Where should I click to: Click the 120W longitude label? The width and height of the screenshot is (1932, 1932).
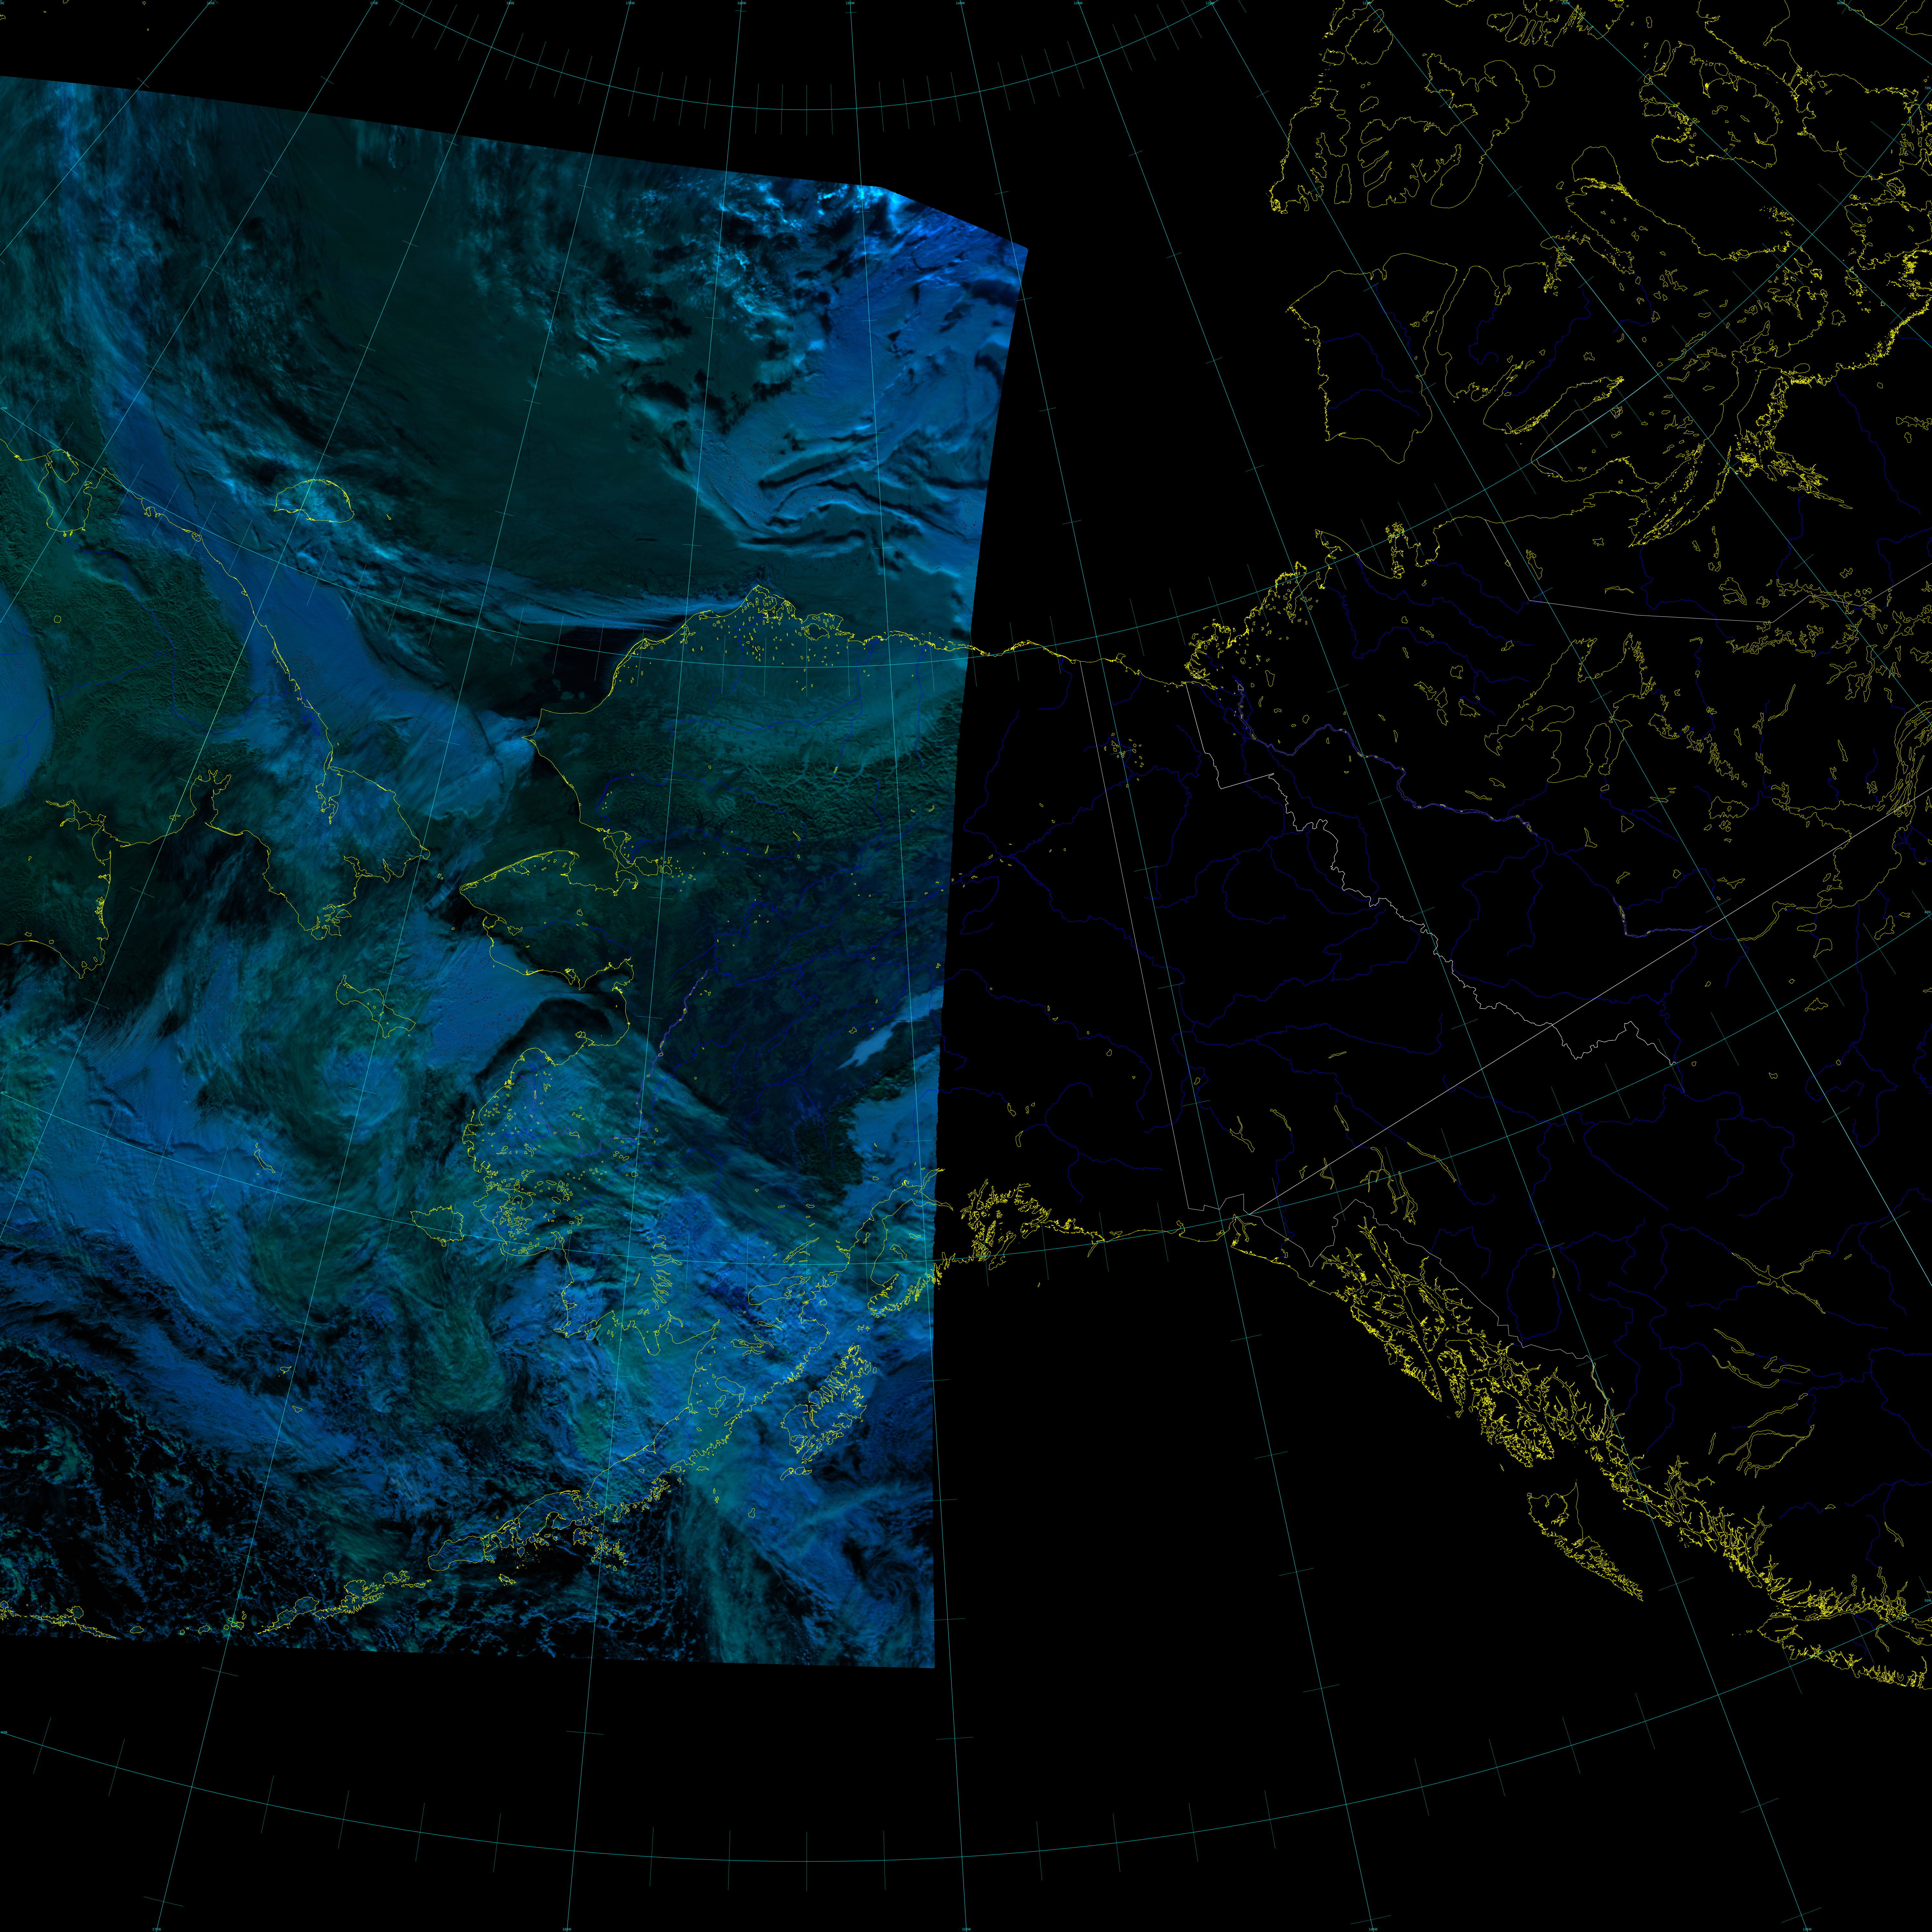pyautogui.click(x=1210, y=3)
